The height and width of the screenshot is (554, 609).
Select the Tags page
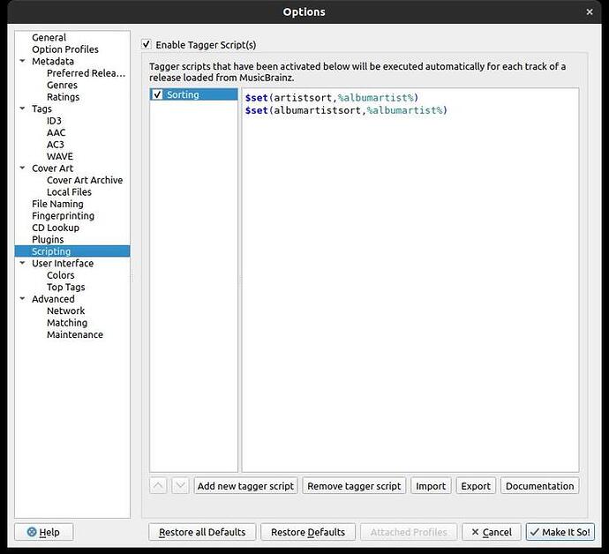coord(41,109)
